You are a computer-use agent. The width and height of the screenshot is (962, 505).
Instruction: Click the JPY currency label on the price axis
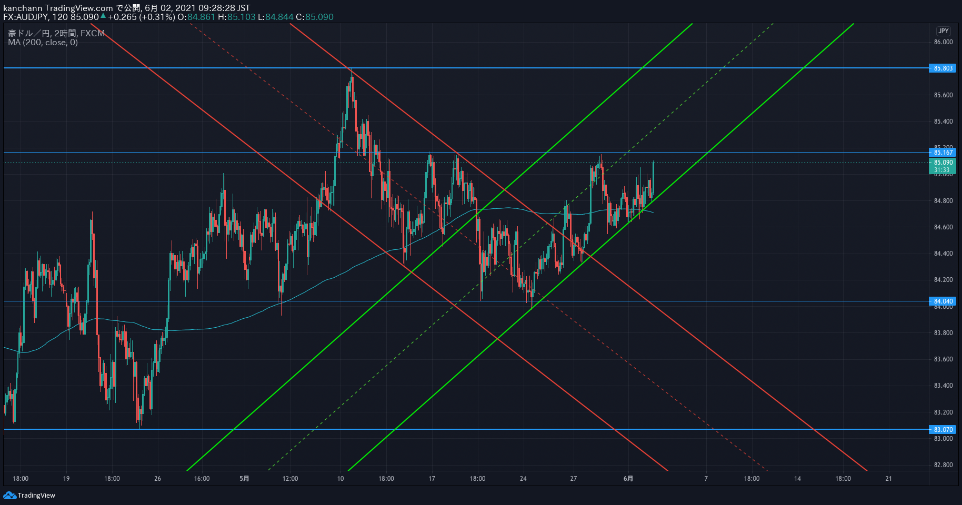click(944, 31)
